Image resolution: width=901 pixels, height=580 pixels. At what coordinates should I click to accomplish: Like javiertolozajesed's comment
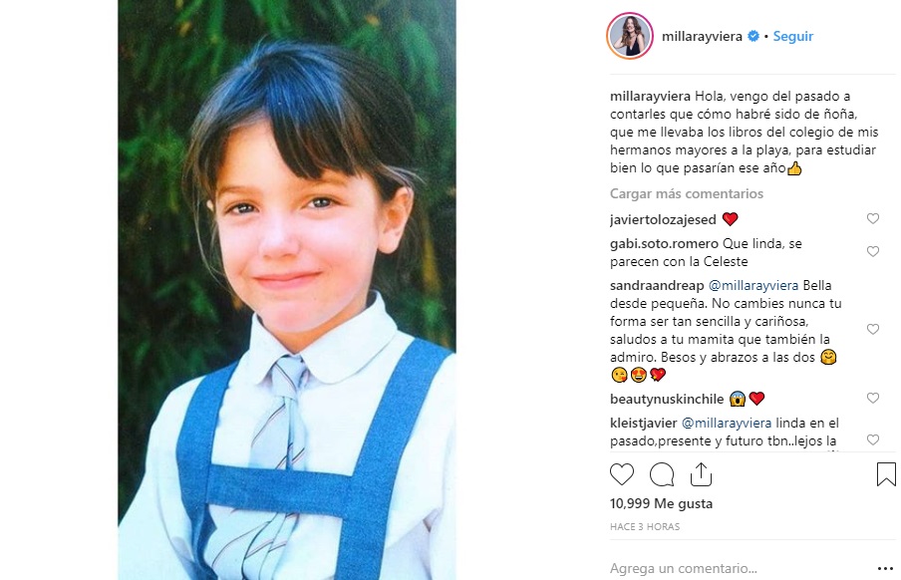coord(873,219)
